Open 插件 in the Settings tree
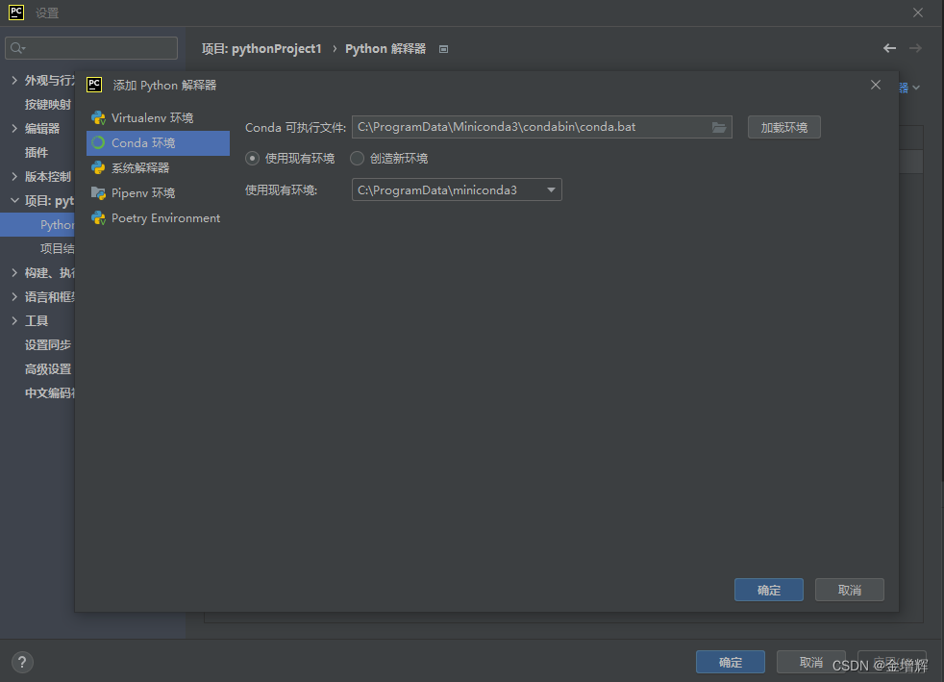This screenshot has width=944, height=682. [37, 152]
